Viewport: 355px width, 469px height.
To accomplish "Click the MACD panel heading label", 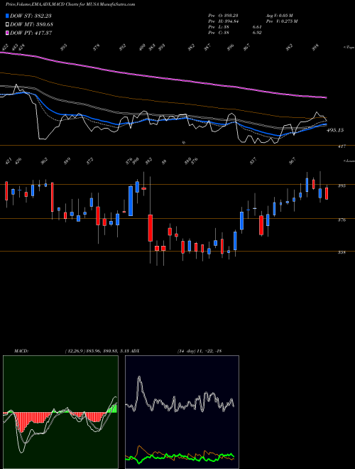I will point(21,351).
